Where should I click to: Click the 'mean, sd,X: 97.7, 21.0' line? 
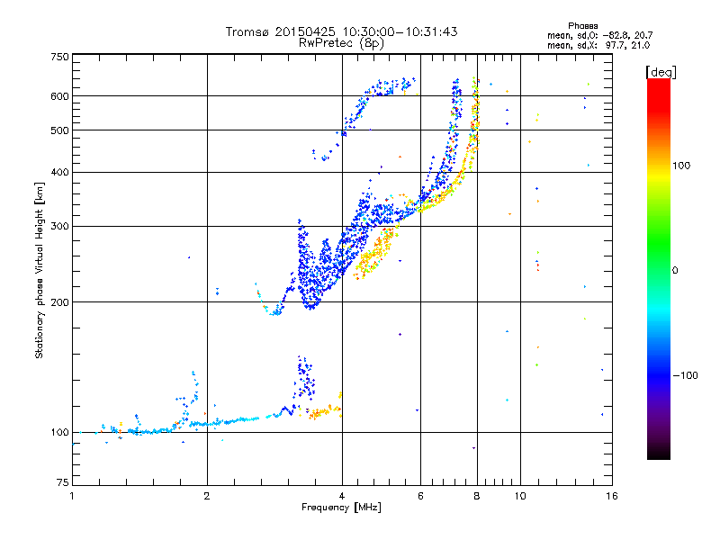pos(598,45)
